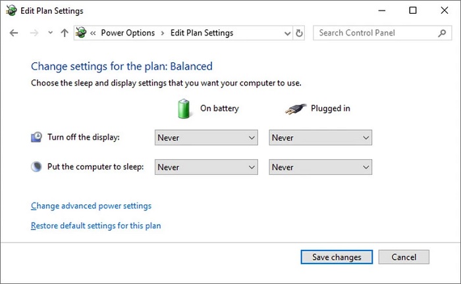This screenshot has width=461, height=284.
Task: Open the recent locations chevron
Action: (50, 33)
